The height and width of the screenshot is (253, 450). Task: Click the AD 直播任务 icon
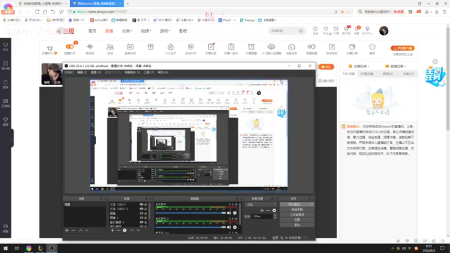pos(130,47)
